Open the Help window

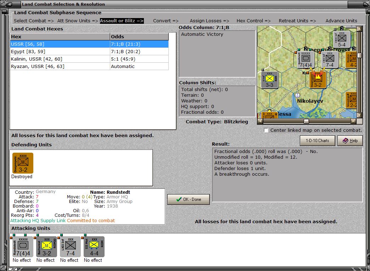(x=350, y=141)
